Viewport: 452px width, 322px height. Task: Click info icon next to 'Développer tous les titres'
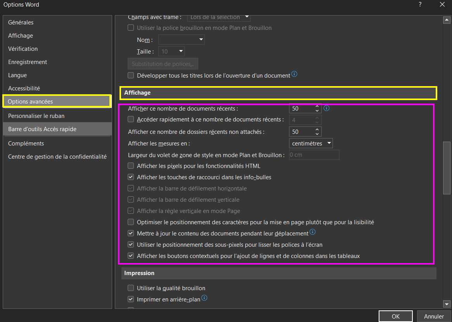(x=294, y=74)
